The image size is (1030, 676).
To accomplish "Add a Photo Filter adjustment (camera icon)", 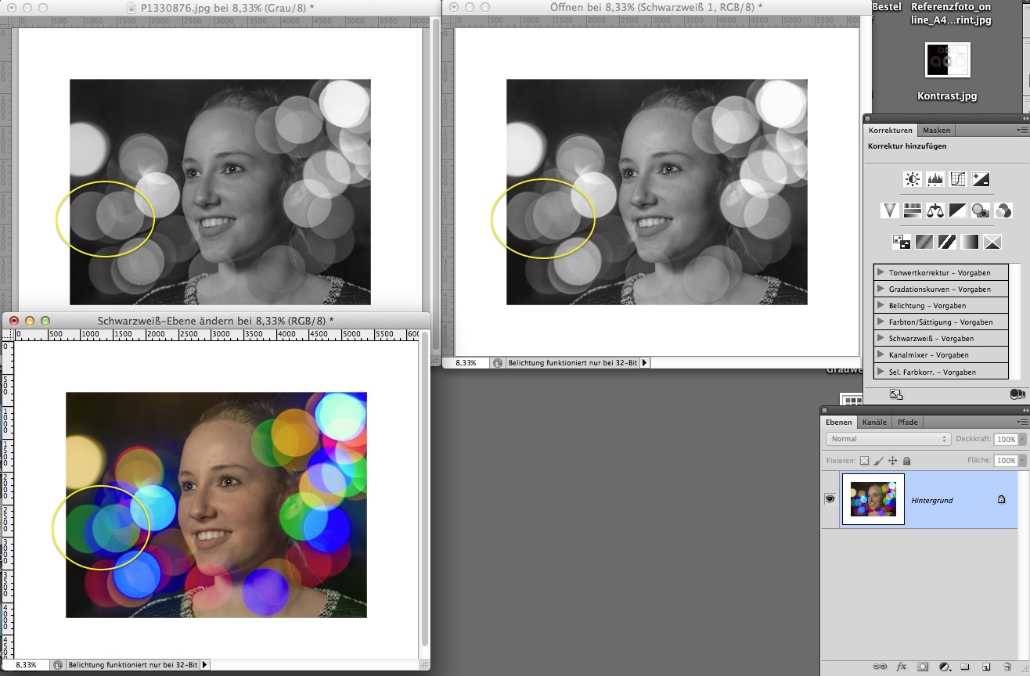I will (x=981, y=210).
